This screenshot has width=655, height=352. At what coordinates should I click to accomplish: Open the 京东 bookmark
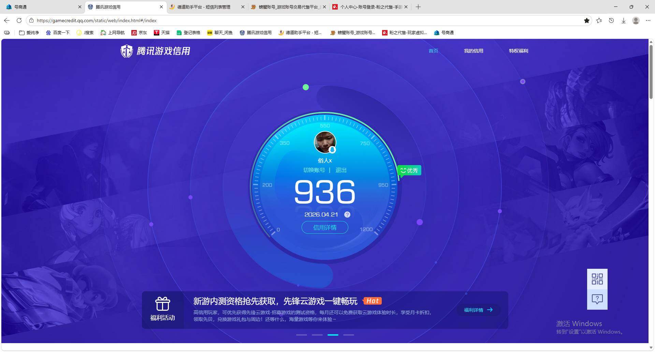pos(139,33)
